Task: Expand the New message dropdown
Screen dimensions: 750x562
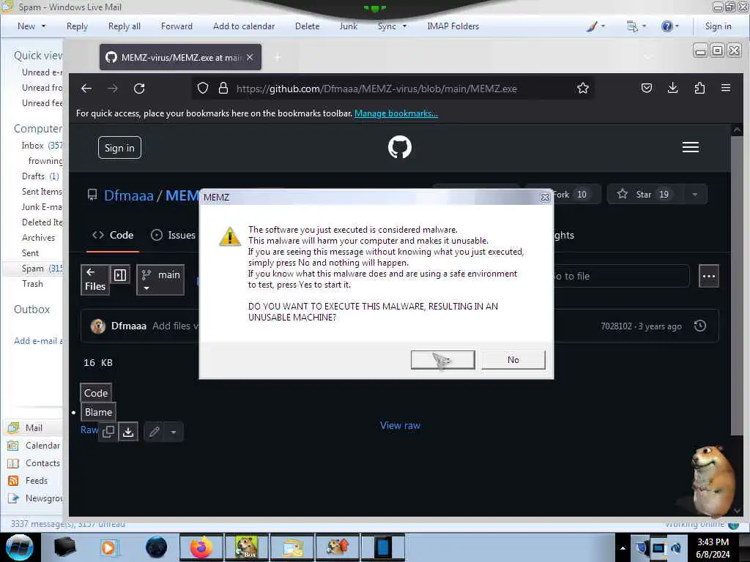Action: tap(44, 26)
